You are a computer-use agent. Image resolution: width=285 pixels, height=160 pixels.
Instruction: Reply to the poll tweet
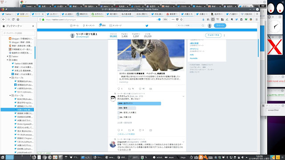click(x=119, y=130)
